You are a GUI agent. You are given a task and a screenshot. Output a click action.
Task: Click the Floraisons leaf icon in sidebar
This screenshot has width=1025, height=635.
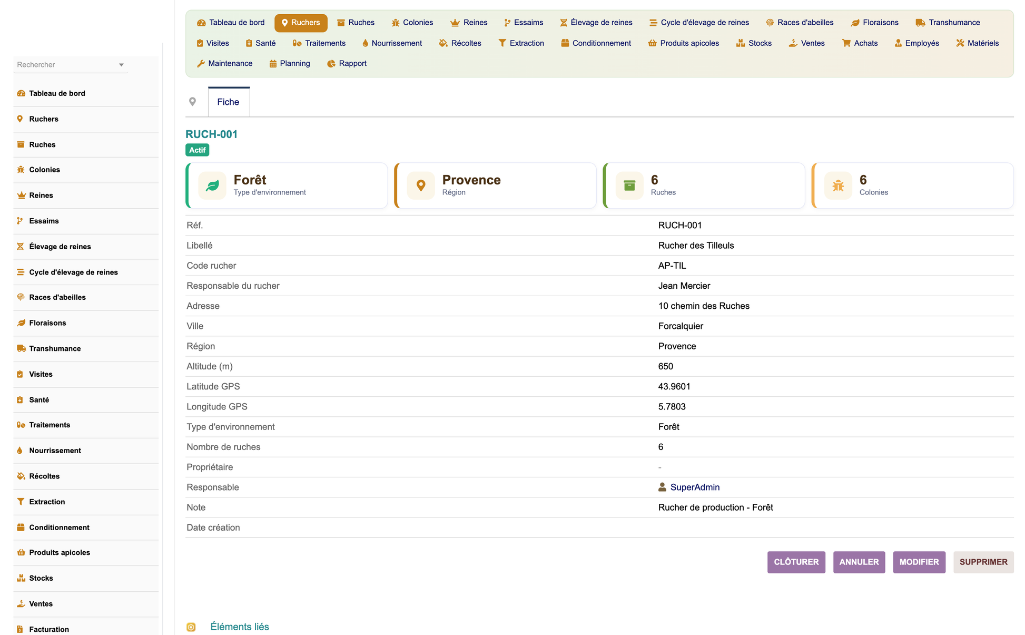tap(21, 323)
